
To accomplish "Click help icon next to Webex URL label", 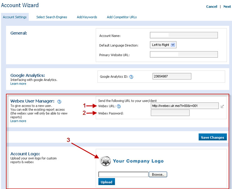I will click(119, 106).
